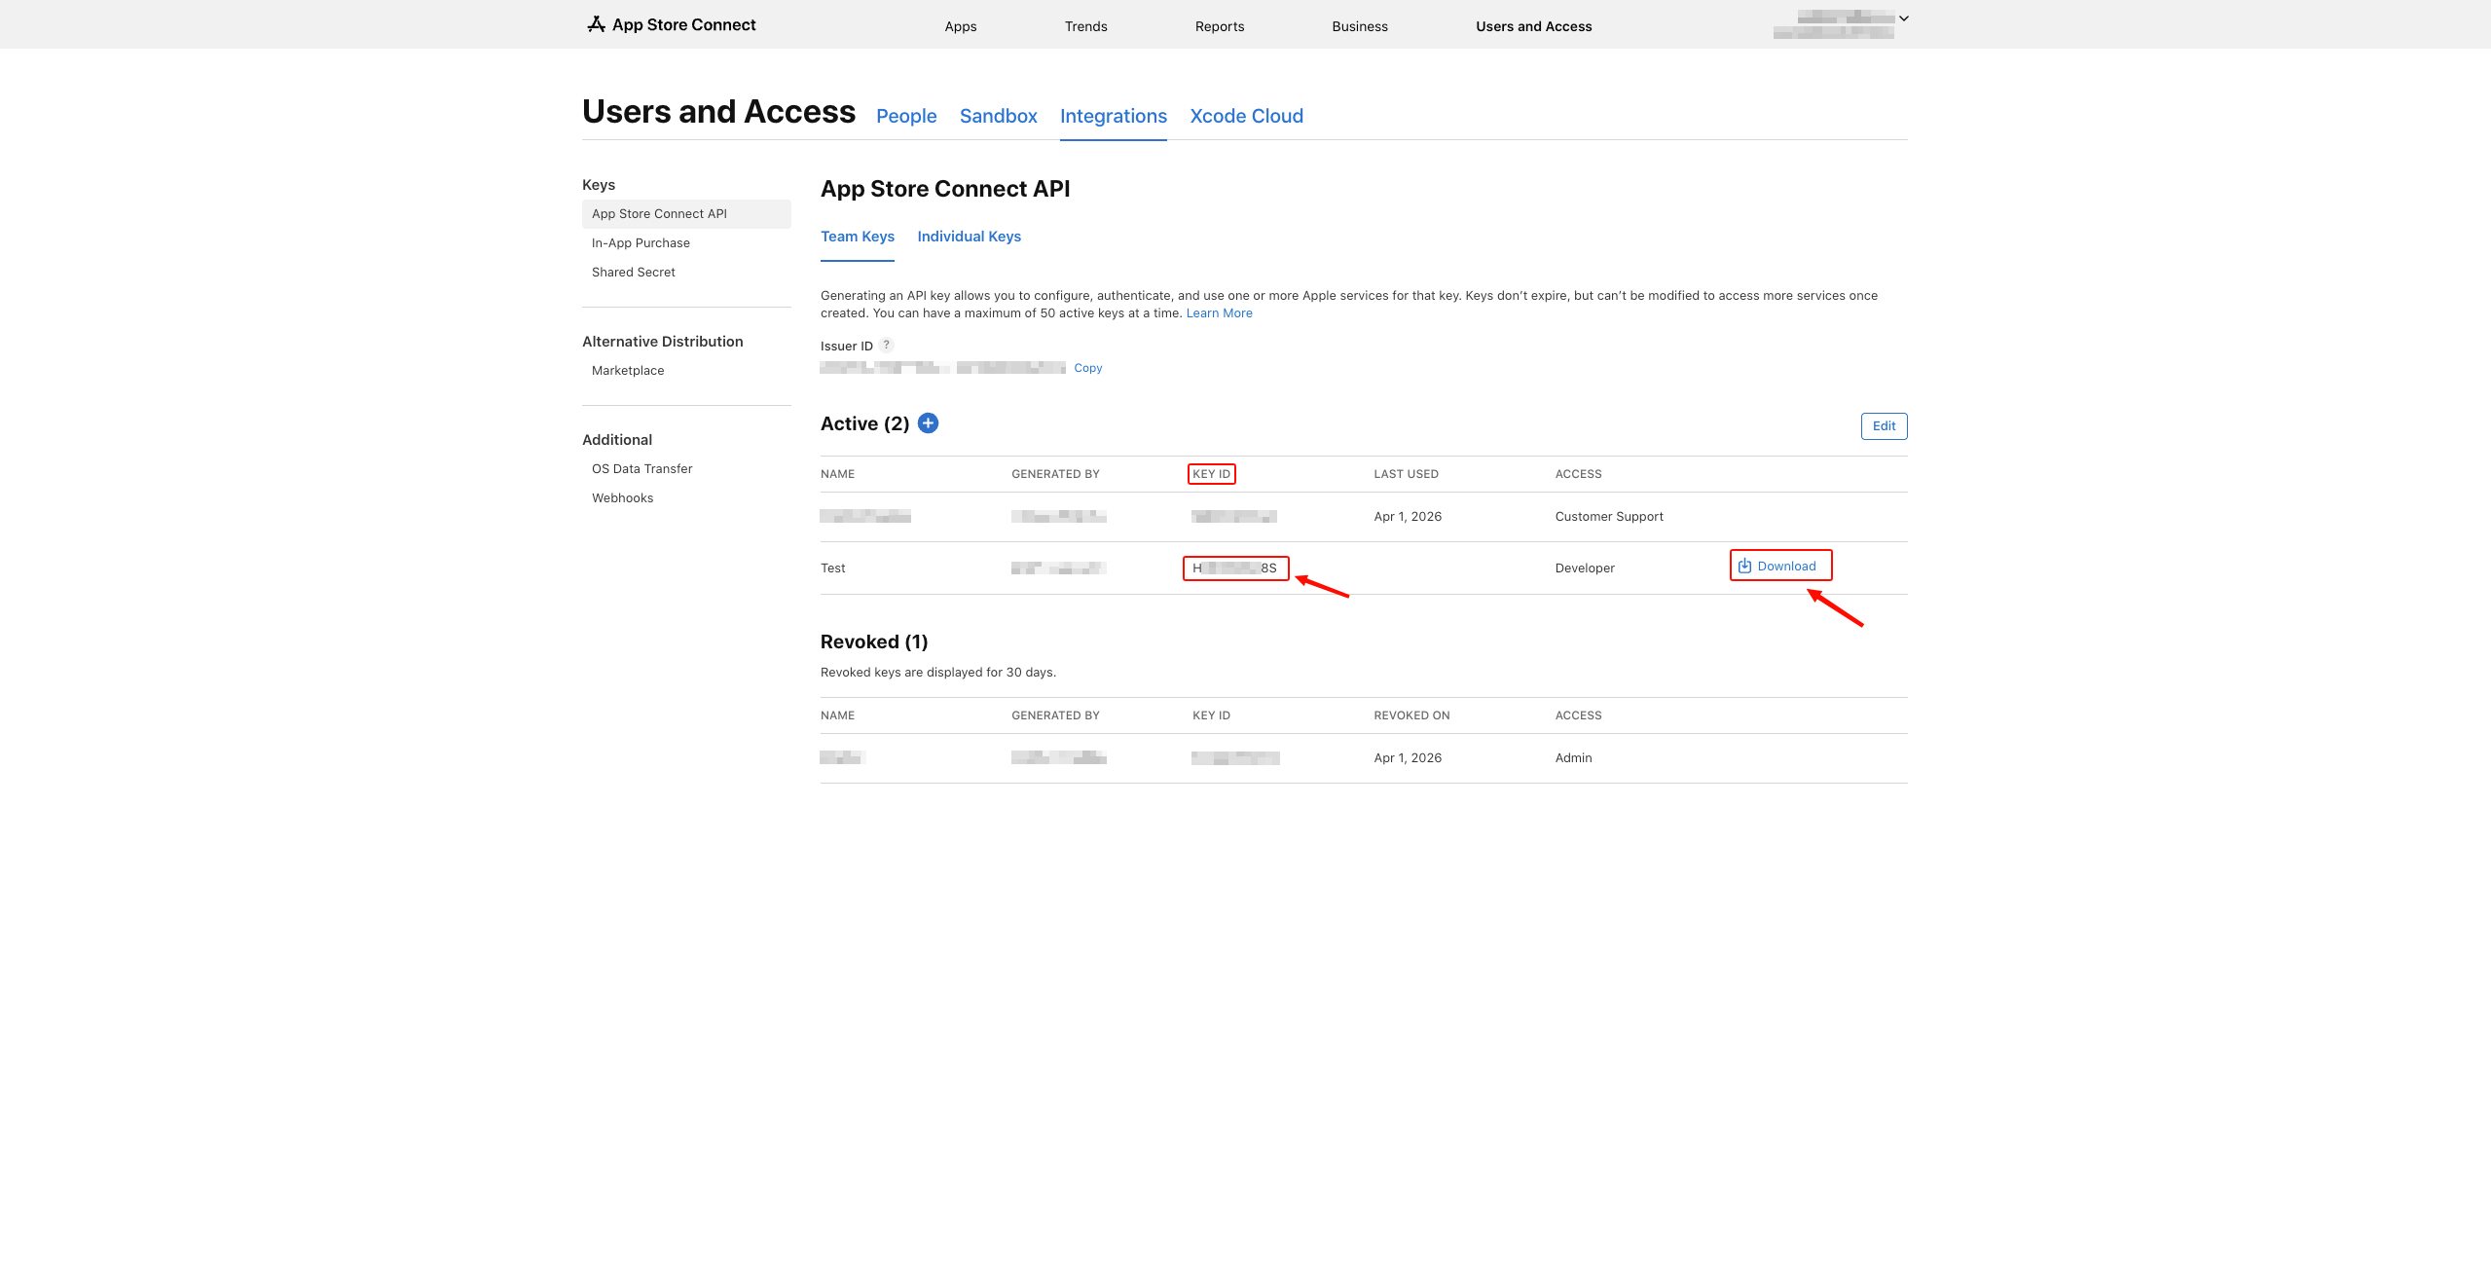Open Webhooks in sidebar

tap(623, 498)
